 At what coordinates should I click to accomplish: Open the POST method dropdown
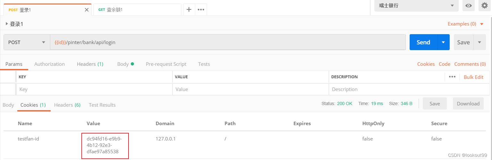(x=27, y=42)
